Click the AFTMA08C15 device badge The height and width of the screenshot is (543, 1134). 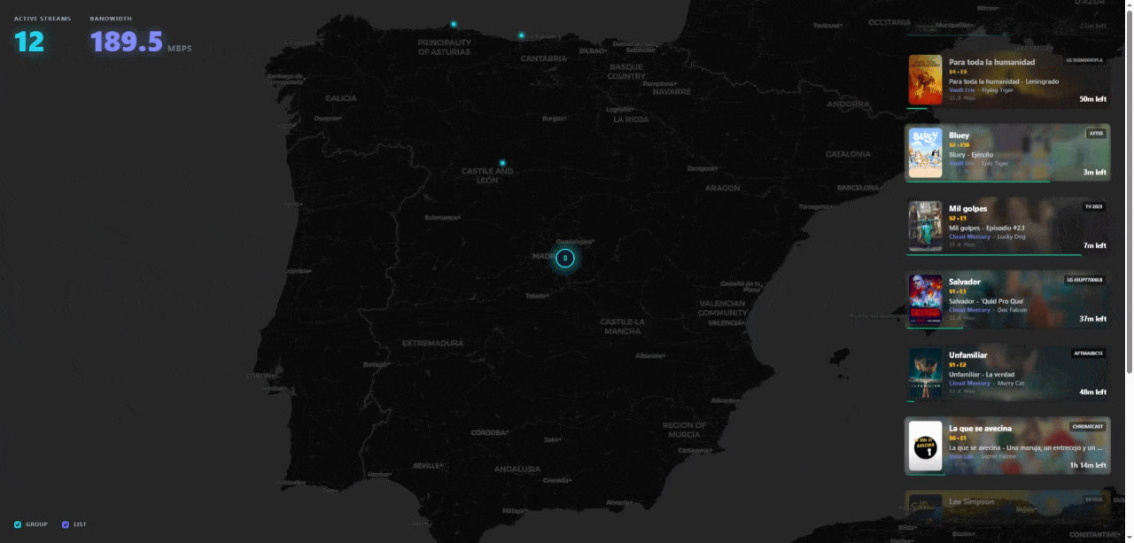coord(1089,353)
